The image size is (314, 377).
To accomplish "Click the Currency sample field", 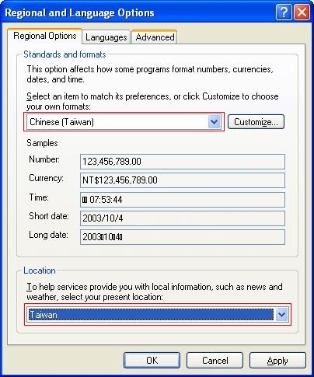I will point(183,180).
